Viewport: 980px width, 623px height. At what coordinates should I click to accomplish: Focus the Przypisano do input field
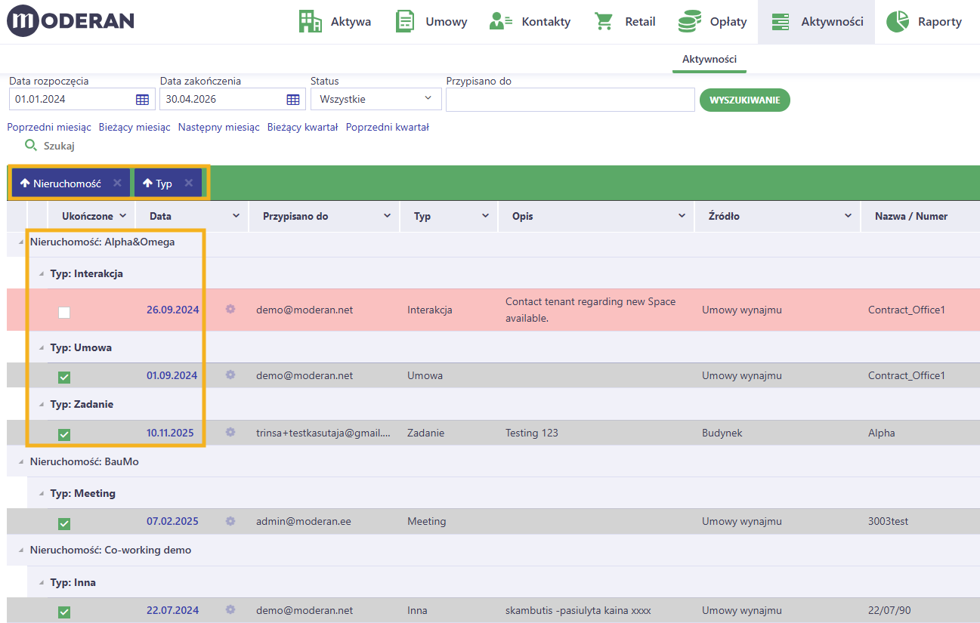pos(570,100)
